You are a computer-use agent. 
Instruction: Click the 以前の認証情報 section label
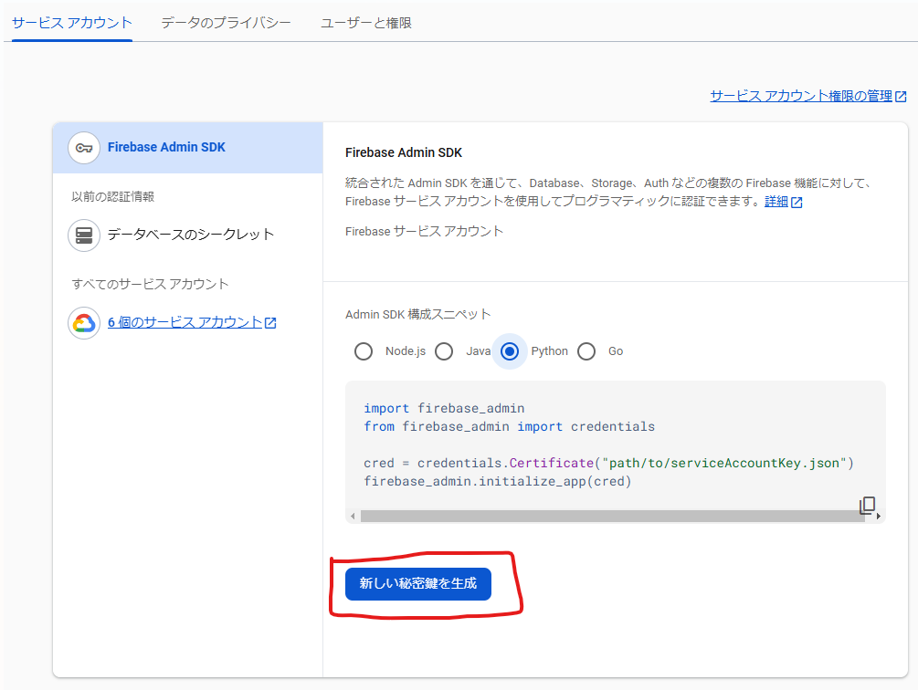tap(113, 197)
